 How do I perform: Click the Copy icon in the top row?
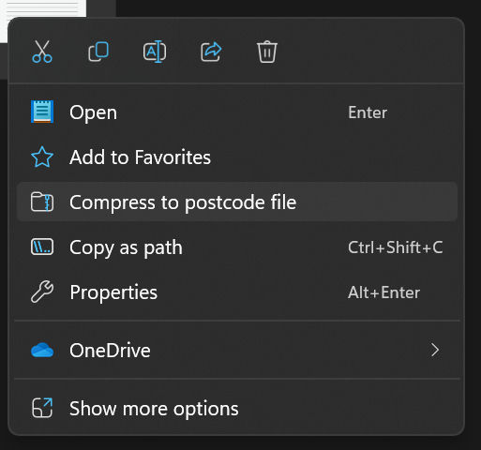(x=98, y=52)
